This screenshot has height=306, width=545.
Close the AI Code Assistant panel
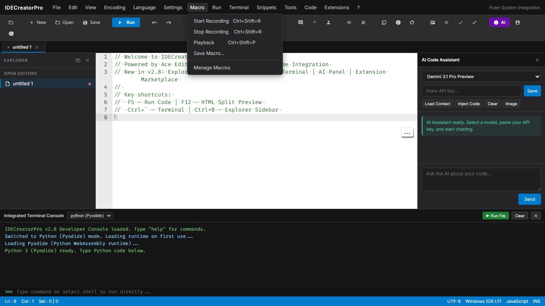point(537,60)
